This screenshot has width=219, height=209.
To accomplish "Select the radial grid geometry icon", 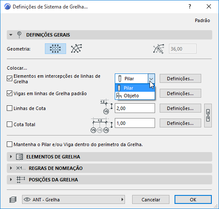I will 76,48.
